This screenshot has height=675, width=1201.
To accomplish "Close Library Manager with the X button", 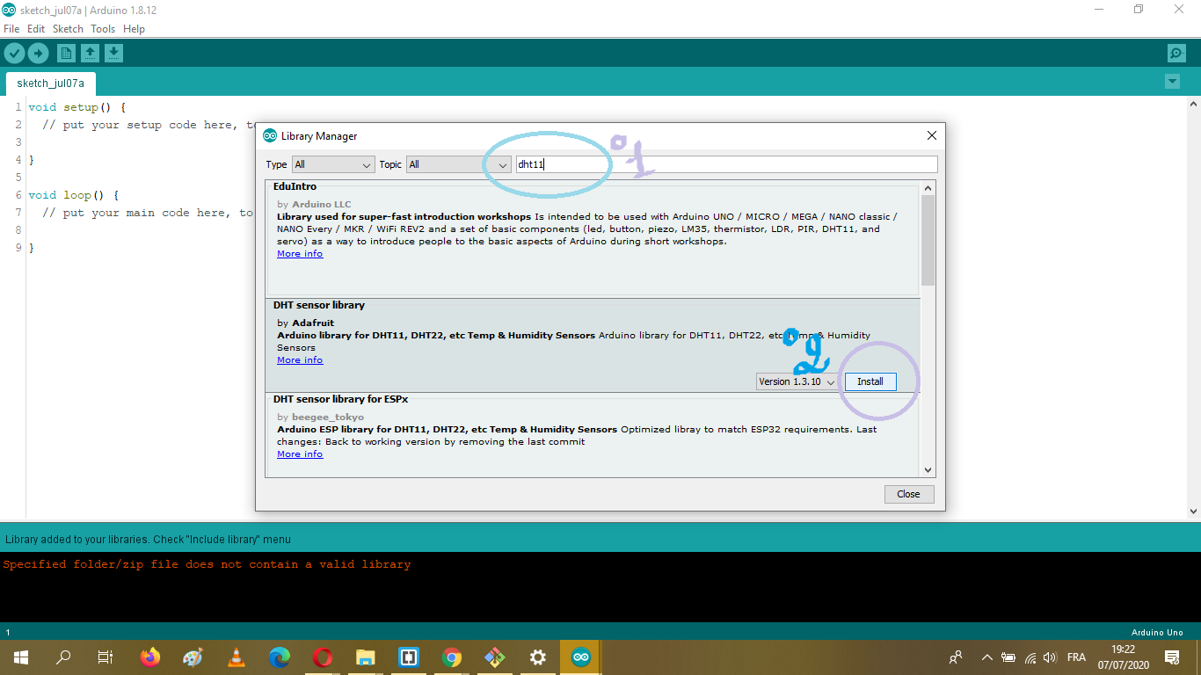I will pyautogui.click(x=932, y=135).
